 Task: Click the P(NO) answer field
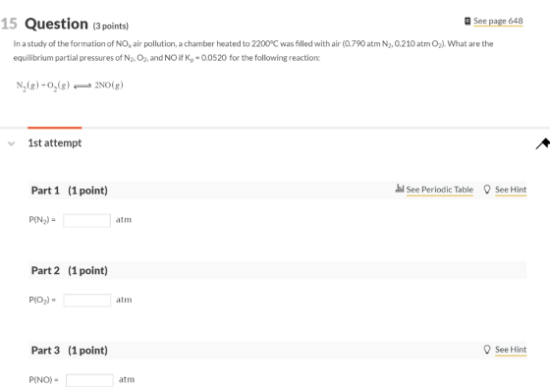tap(89, 380)
